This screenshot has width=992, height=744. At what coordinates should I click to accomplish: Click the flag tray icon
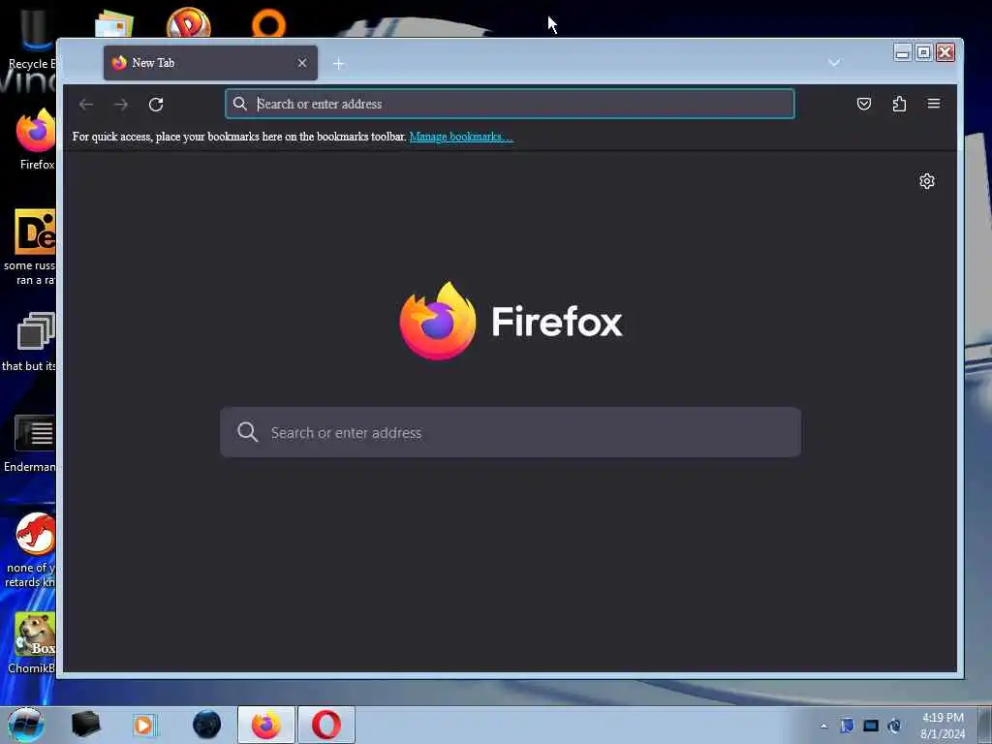847,726
